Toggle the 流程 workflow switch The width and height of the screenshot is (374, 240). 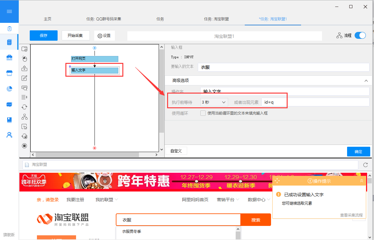point(360,36)
